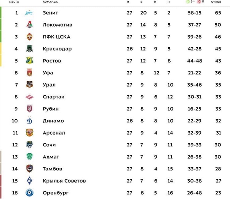This screenshot has height=199, width=230.
Task: Click the PFK CSKA club logo
Action: pyautogui.click(x=30, y=37)
